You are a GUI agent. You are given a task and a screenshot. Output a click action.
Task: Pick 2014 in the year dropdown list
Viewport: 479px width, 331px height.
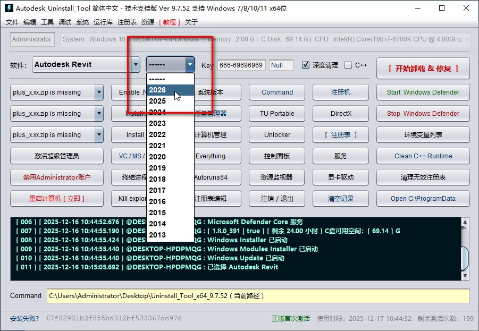(170, 224)
